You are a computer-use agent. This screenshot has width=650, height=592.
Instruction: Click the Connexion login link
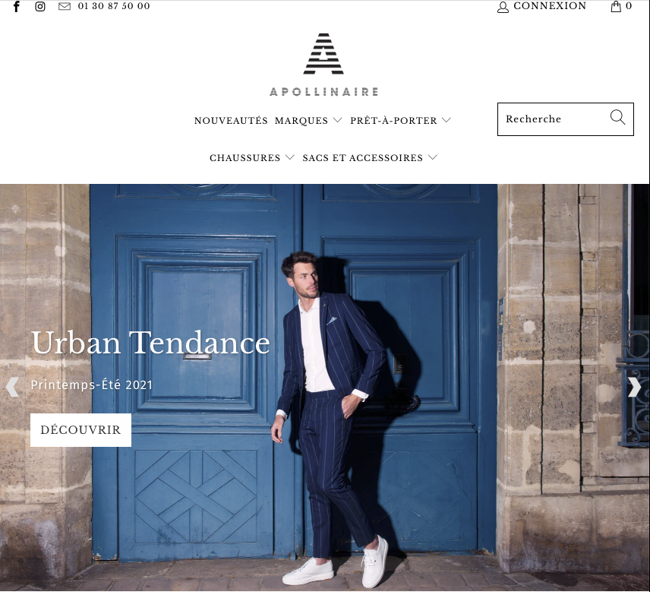click(550, 6)
